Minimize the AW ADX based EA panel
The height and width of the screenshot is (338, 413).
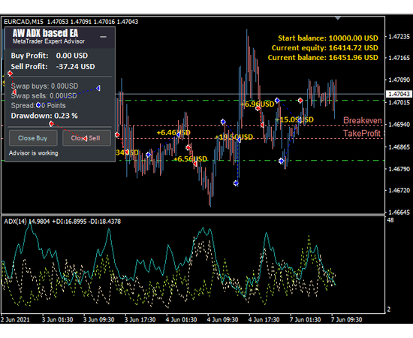[104, 37]
